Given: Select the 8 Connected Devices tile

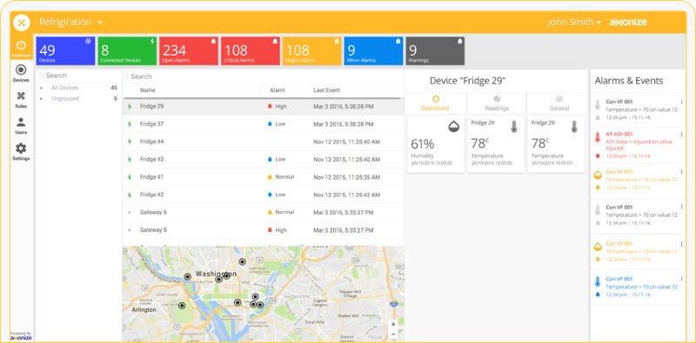Looking at the screenshot, I should pyautogui.click(x=127, y=51).
